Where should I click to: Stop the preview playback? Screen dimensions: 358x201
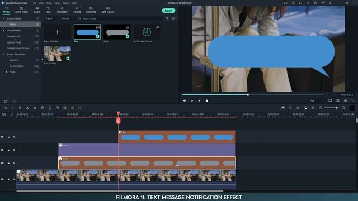click(206, 100)
